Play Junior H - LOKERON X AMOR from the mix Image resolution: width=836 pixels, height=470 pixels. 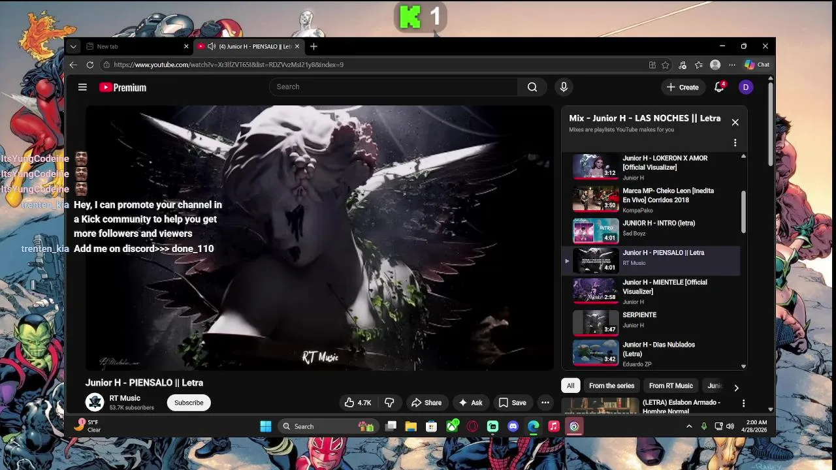[x=653, y=167]
